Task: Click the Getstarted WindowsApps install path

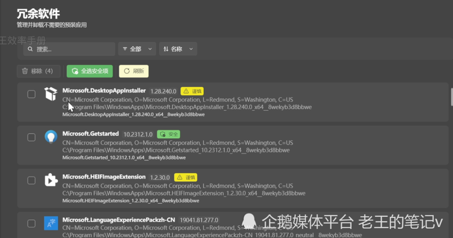Action: tap(176, 150)
